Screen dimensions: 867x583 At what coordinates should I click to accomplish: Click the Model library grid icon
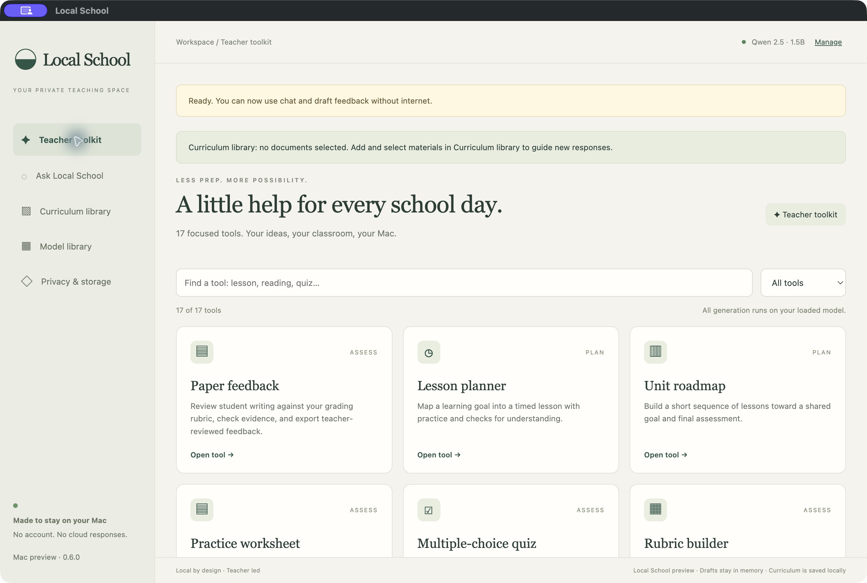pos(26,246)
